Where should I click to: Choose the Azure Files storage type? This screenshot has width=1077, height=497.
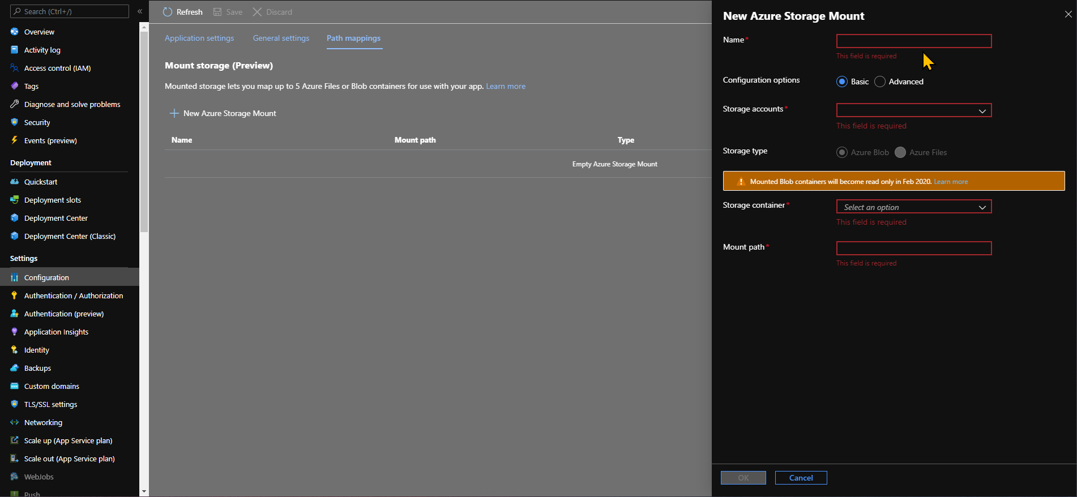coord(900,152)
